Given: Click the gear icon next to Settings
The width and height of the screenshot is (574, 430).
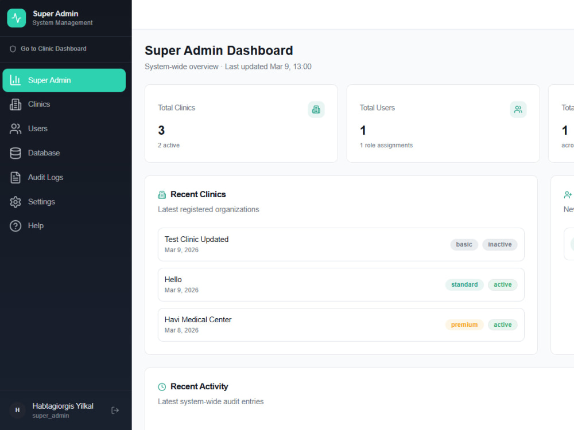Looking at the screenshot, I should pyautogui.click(x=15, y=202).
